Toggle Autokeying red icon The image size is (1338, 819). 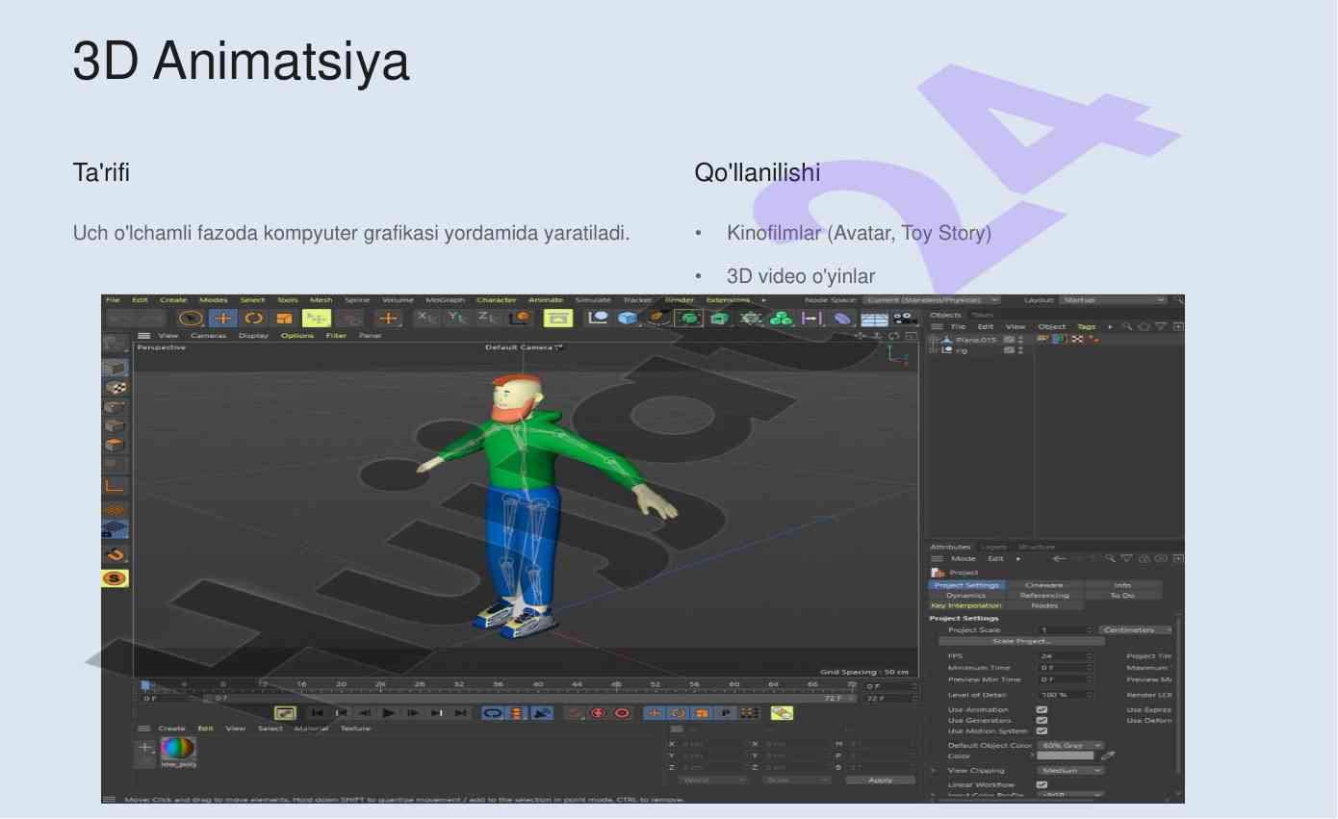pos(622,713)
